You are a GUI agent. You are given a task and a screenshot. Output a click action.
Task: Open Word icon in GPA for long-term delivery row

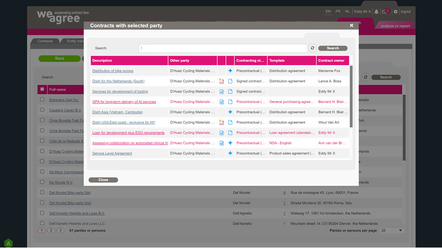point(221,102)
